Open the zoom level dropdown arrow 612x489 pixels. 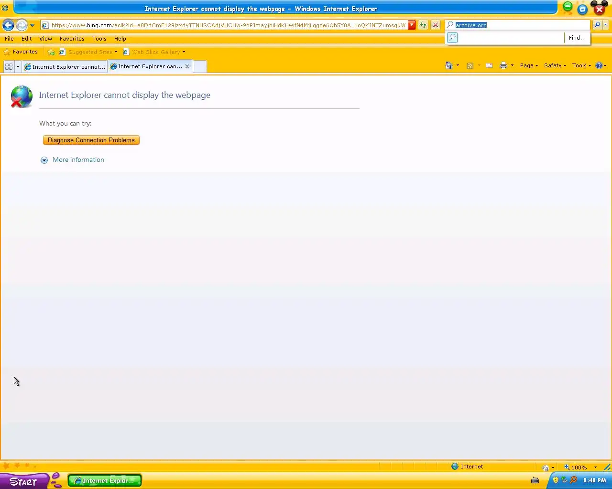(595, 468)
